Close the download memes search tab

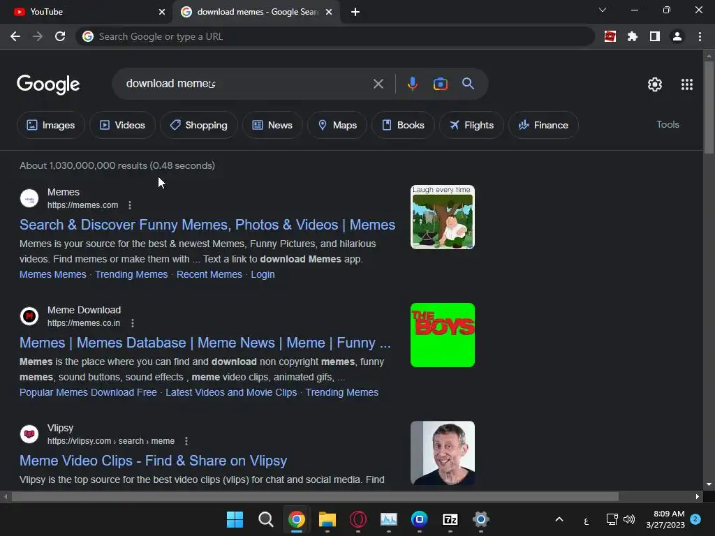tap(329, 12)
